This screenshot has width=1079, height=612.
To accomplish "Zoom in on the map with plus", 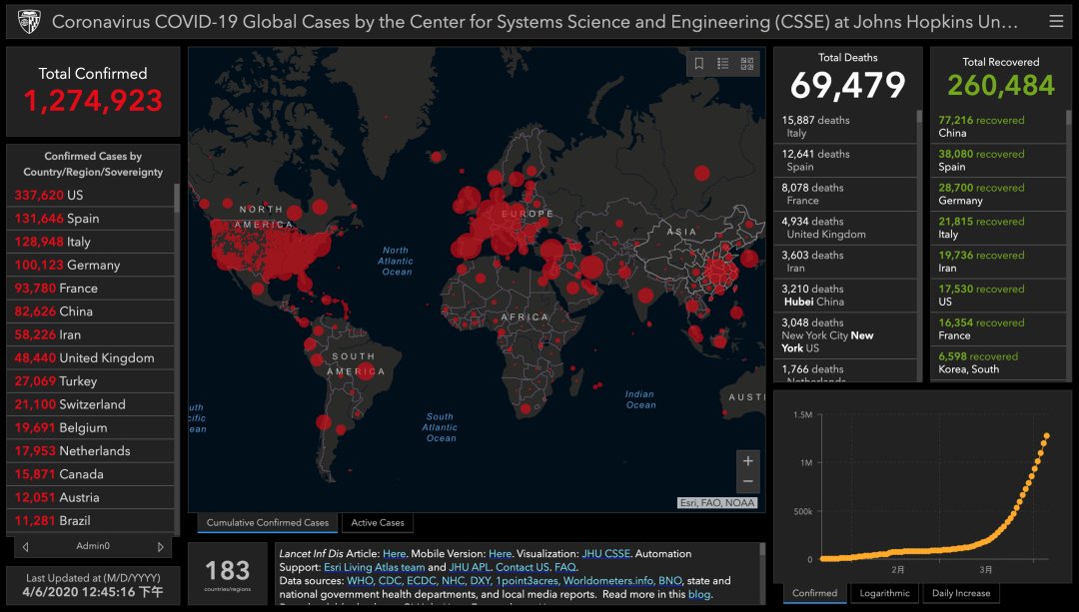I will [748, 460].
